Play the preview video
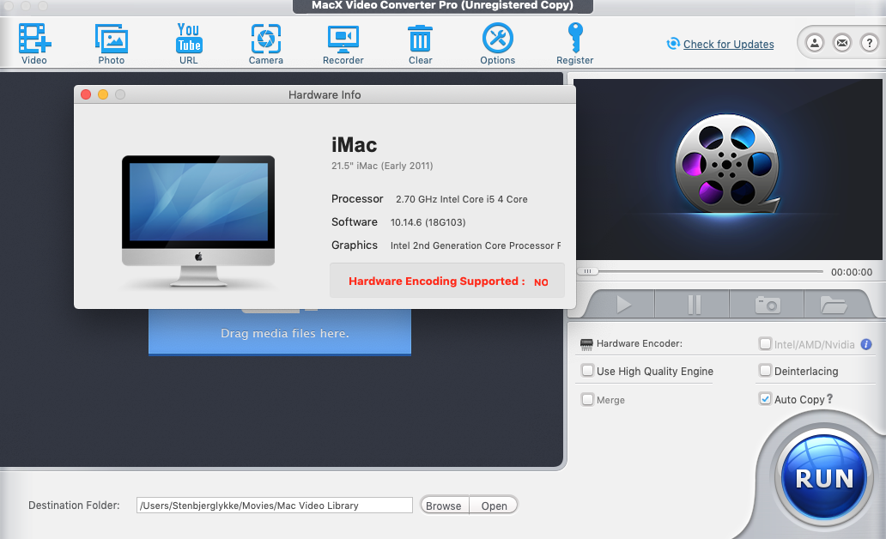Screen dimensions: 886x539 point(623,305)
